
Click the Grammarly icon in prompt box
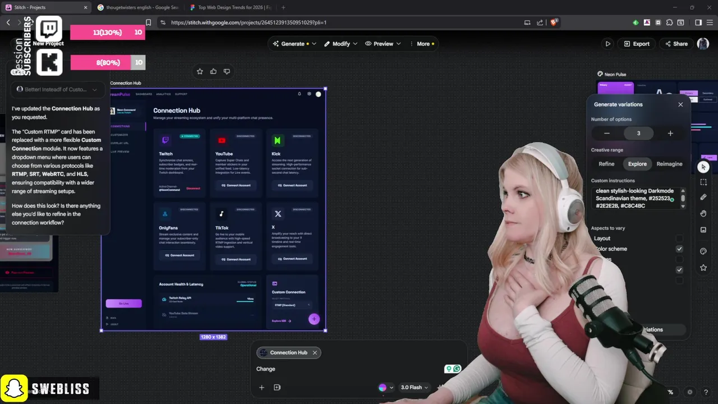pos(457,369)
